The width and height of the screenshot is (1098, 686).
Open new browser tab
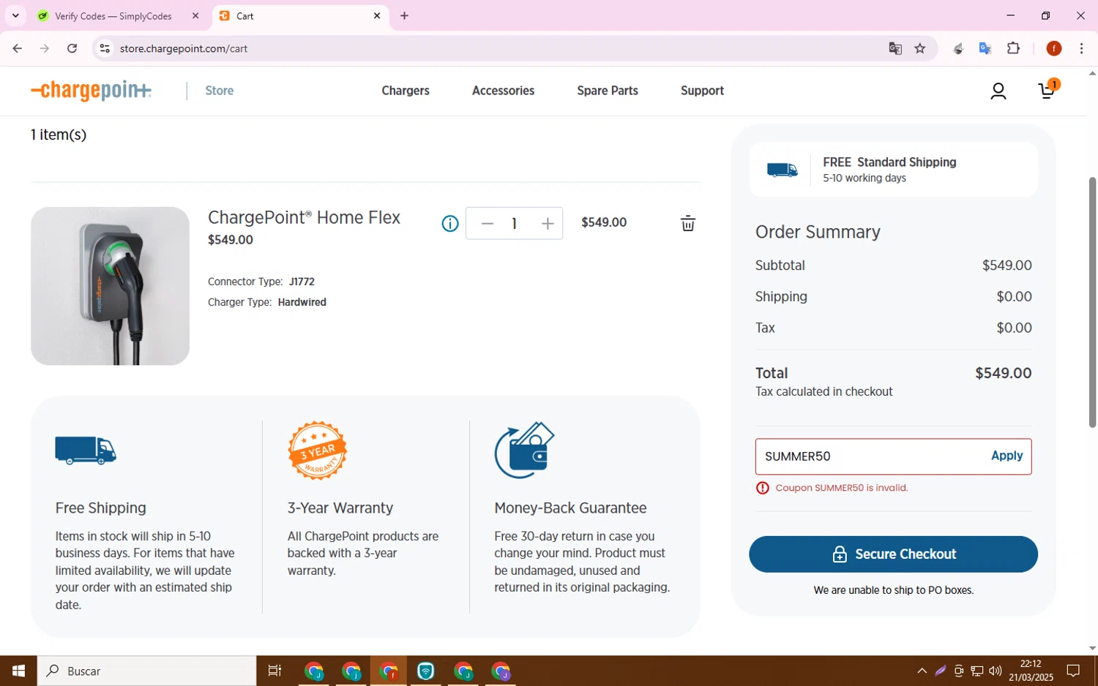[x=404, y=15]
